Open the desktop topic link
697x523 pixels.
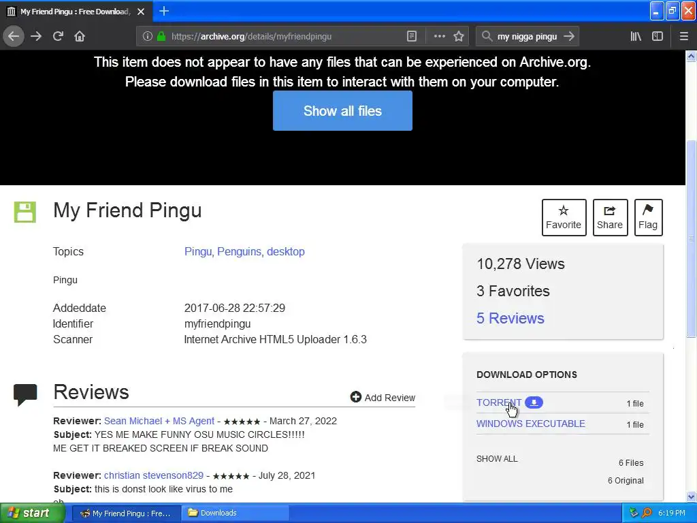pyautogui.click(x=285, y=252)
